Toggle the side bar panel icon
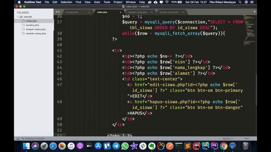Image resolution: width=271 pixels, height=152 pixels. tap(18, 138)
